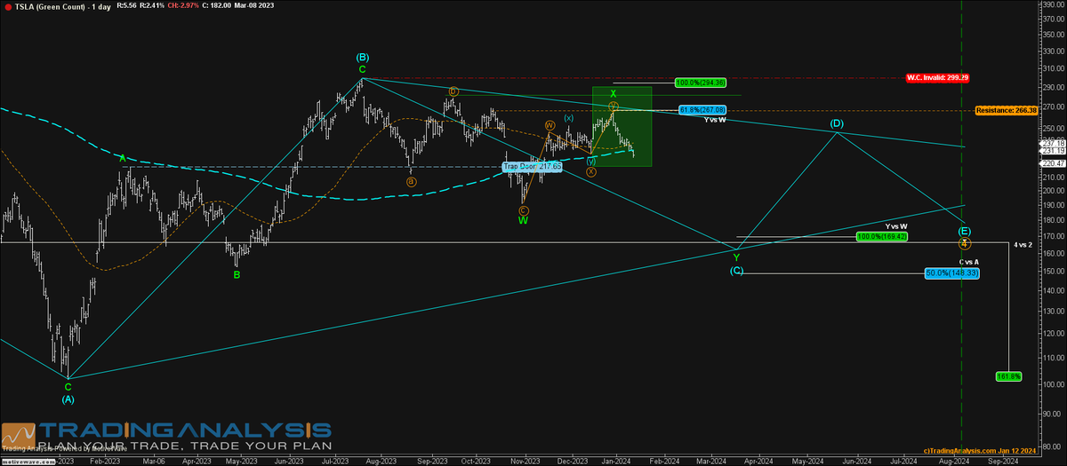The height and width of the screenshot is (466, 1067).
Task: Click the 100.00 price axis label
Action: point(1055,384)
